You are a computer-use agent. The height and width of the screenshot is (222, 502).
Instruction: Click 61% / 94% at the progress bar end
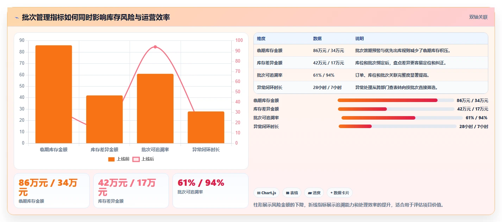coord(477,118)
